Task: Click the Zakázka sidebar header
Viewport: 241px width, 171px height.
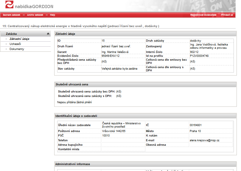Action: point(11,34)
